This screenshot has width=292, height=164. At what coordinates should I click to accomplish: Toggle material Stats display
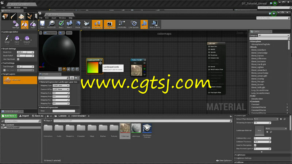coord(144,24)
